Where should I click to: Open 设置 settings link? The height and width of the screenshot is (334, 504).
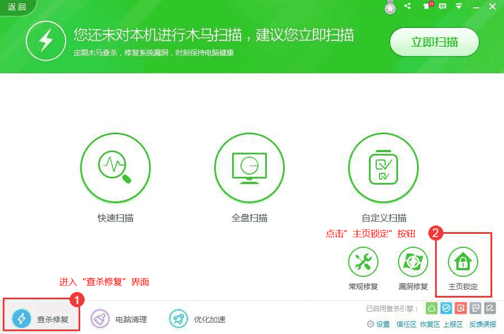(383, 324)
